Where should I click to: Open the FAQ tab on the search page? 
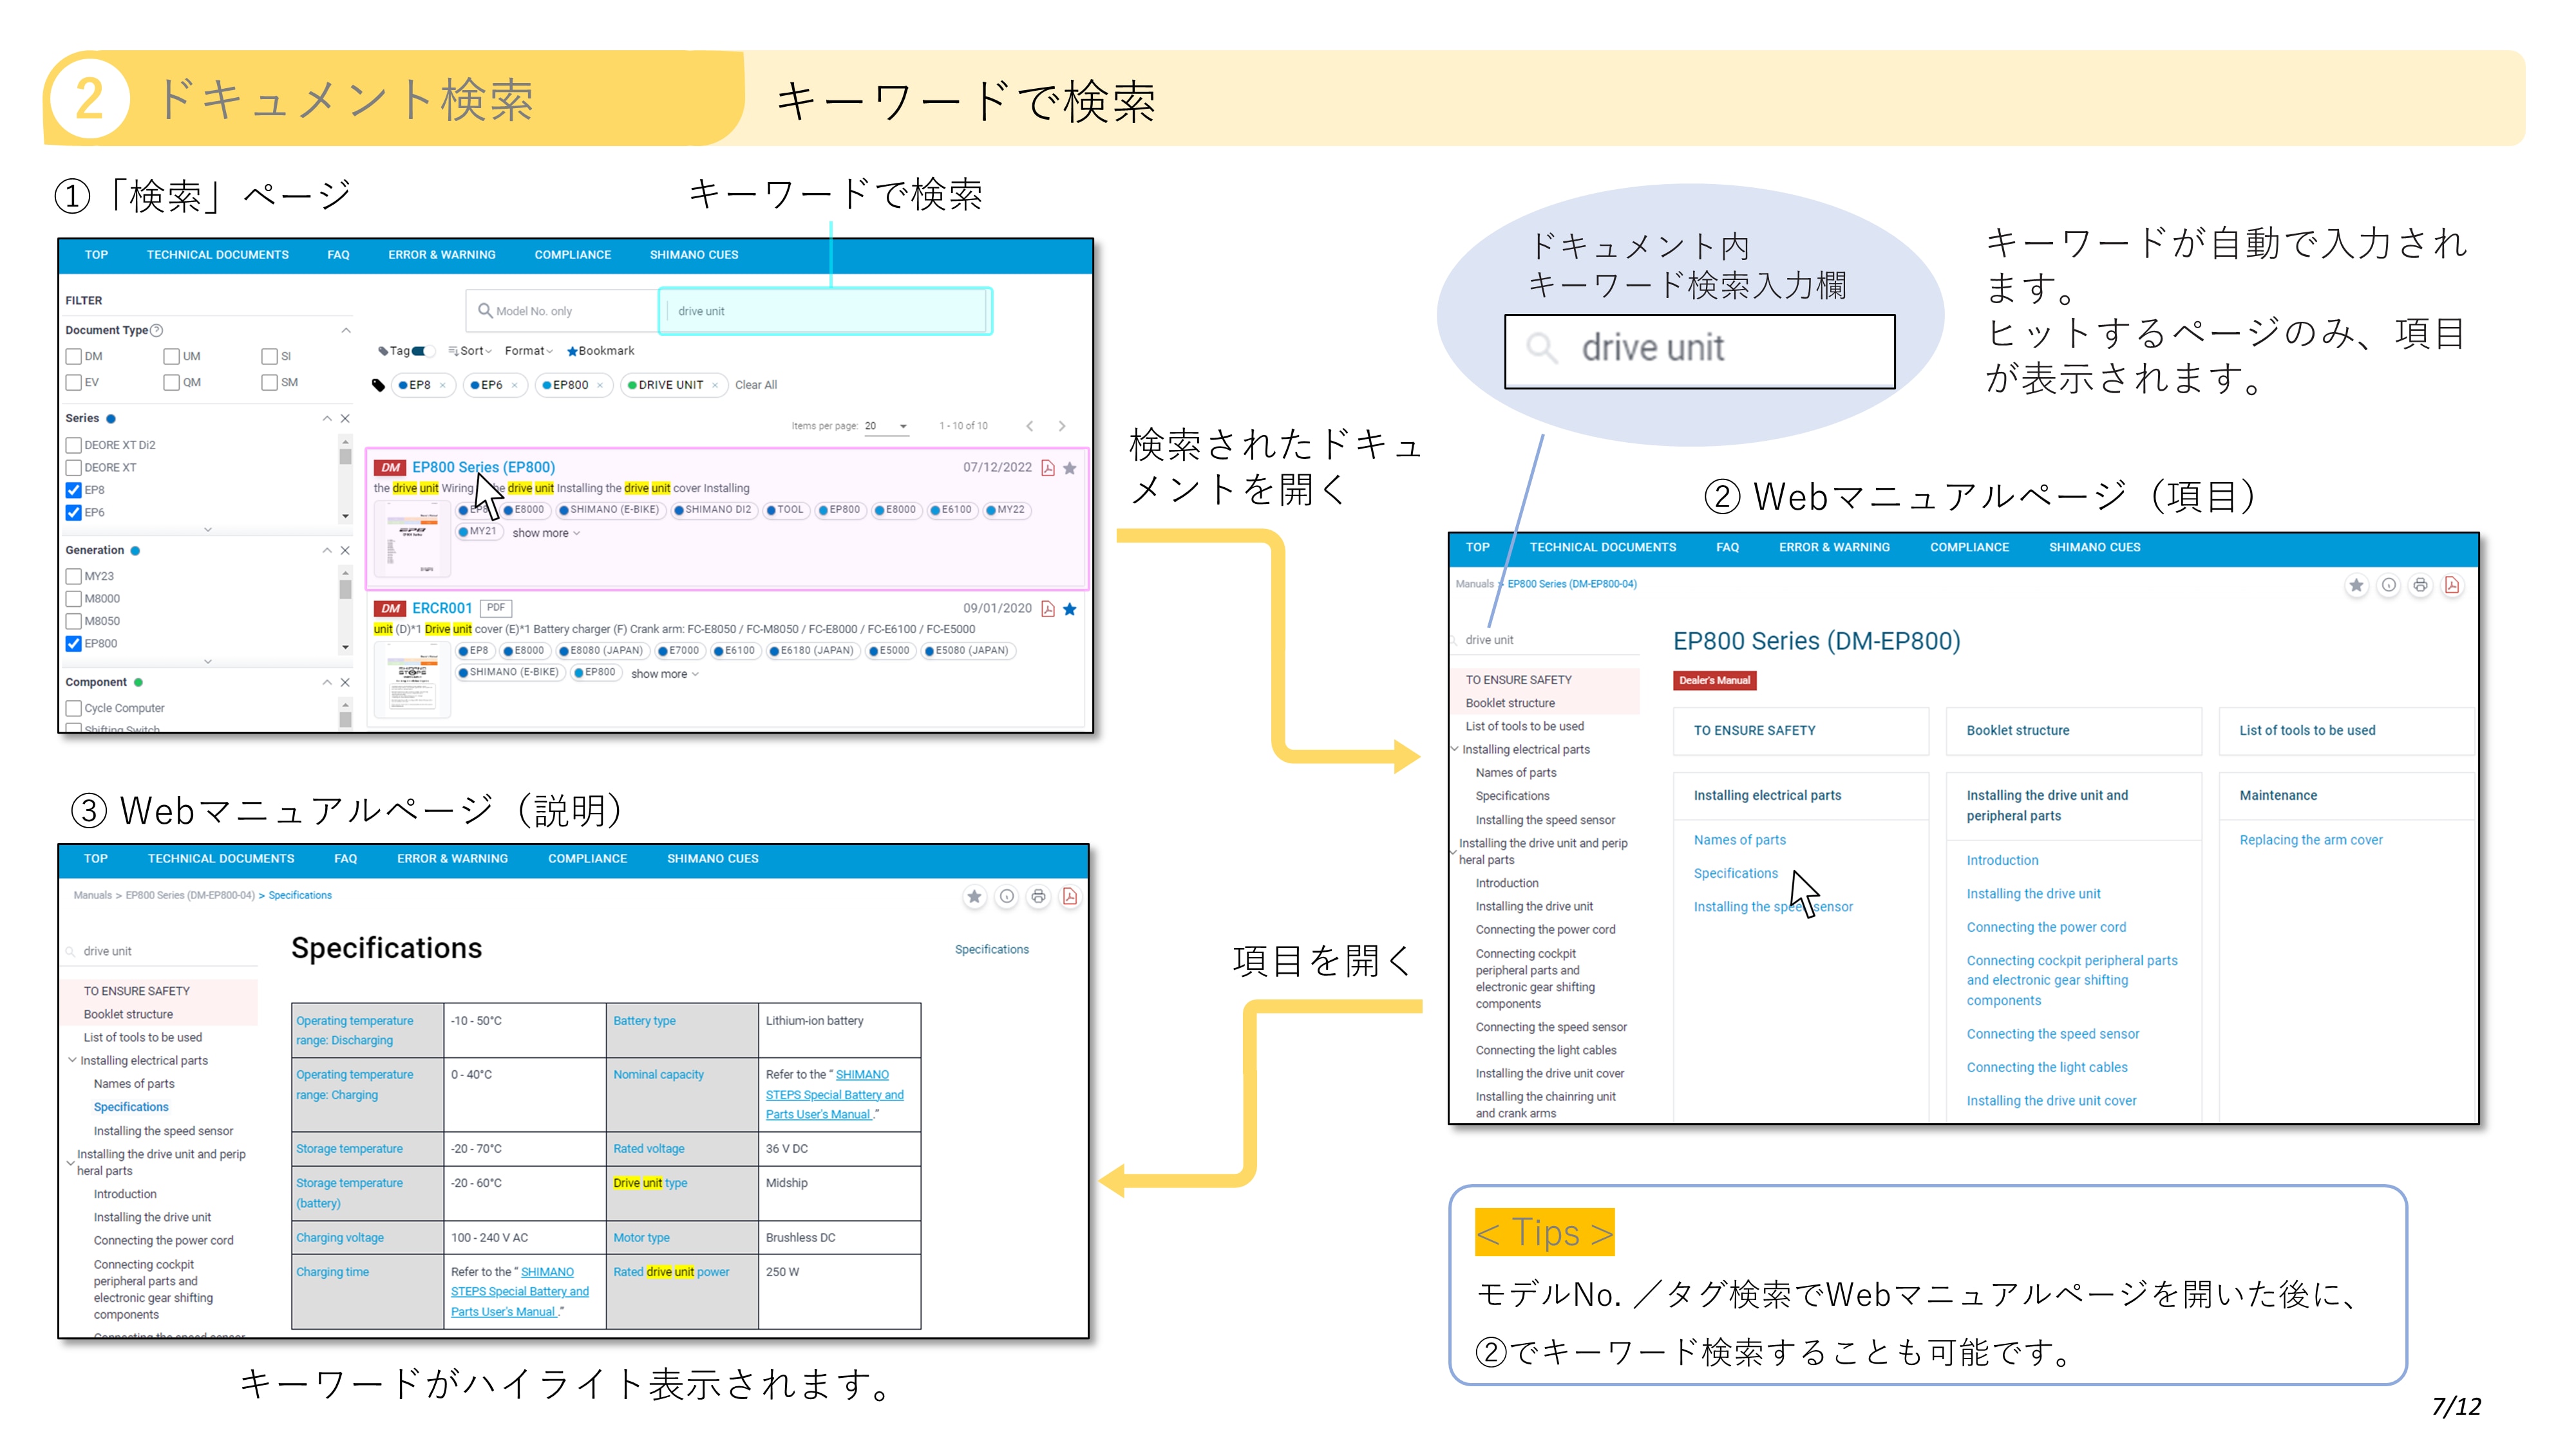338,255
